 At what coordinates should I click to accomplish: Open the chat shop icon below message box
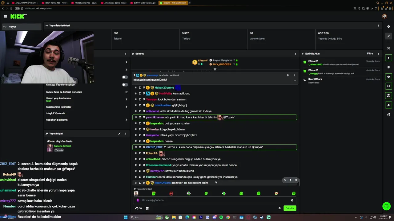147,208
